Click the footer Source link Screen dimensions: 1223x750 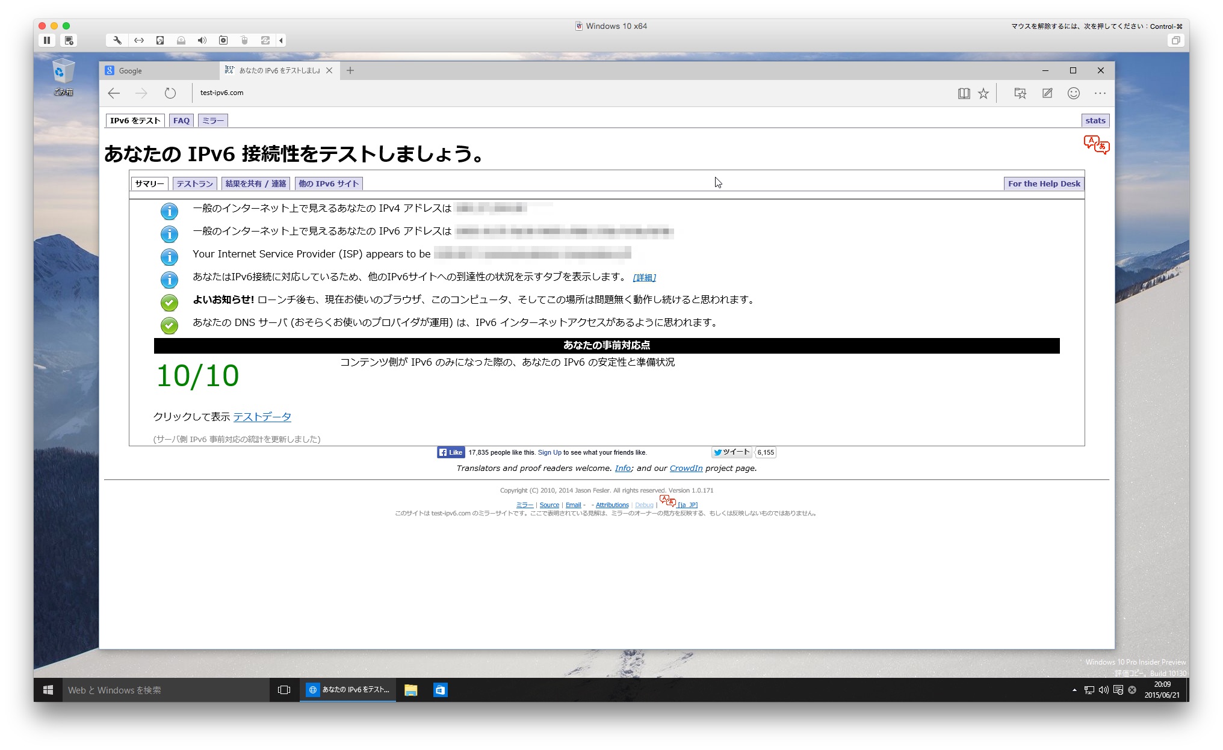550,505
